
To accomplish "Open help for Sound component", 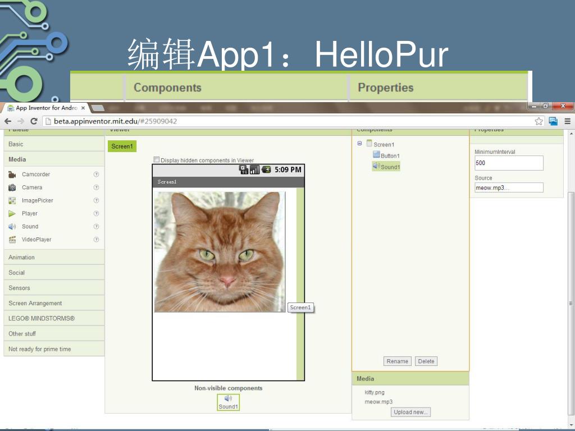I will [x=96, y=227].
